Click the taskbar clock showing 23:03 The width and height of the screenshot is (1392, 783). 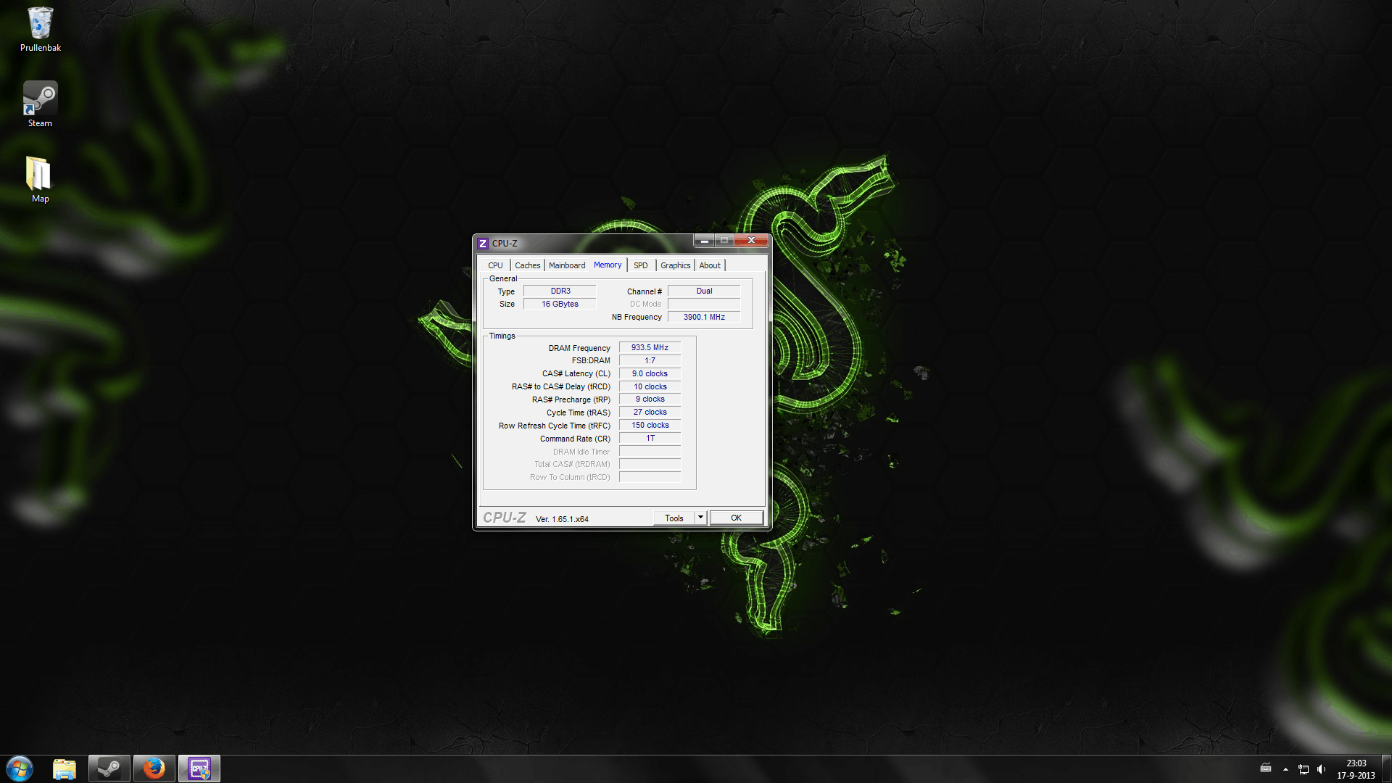coord(1356,768)
